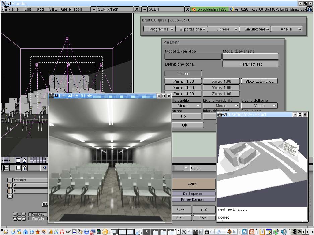
Task: Click the view buttons arrow icon in lower header
Action: click(x=44, y=168)
